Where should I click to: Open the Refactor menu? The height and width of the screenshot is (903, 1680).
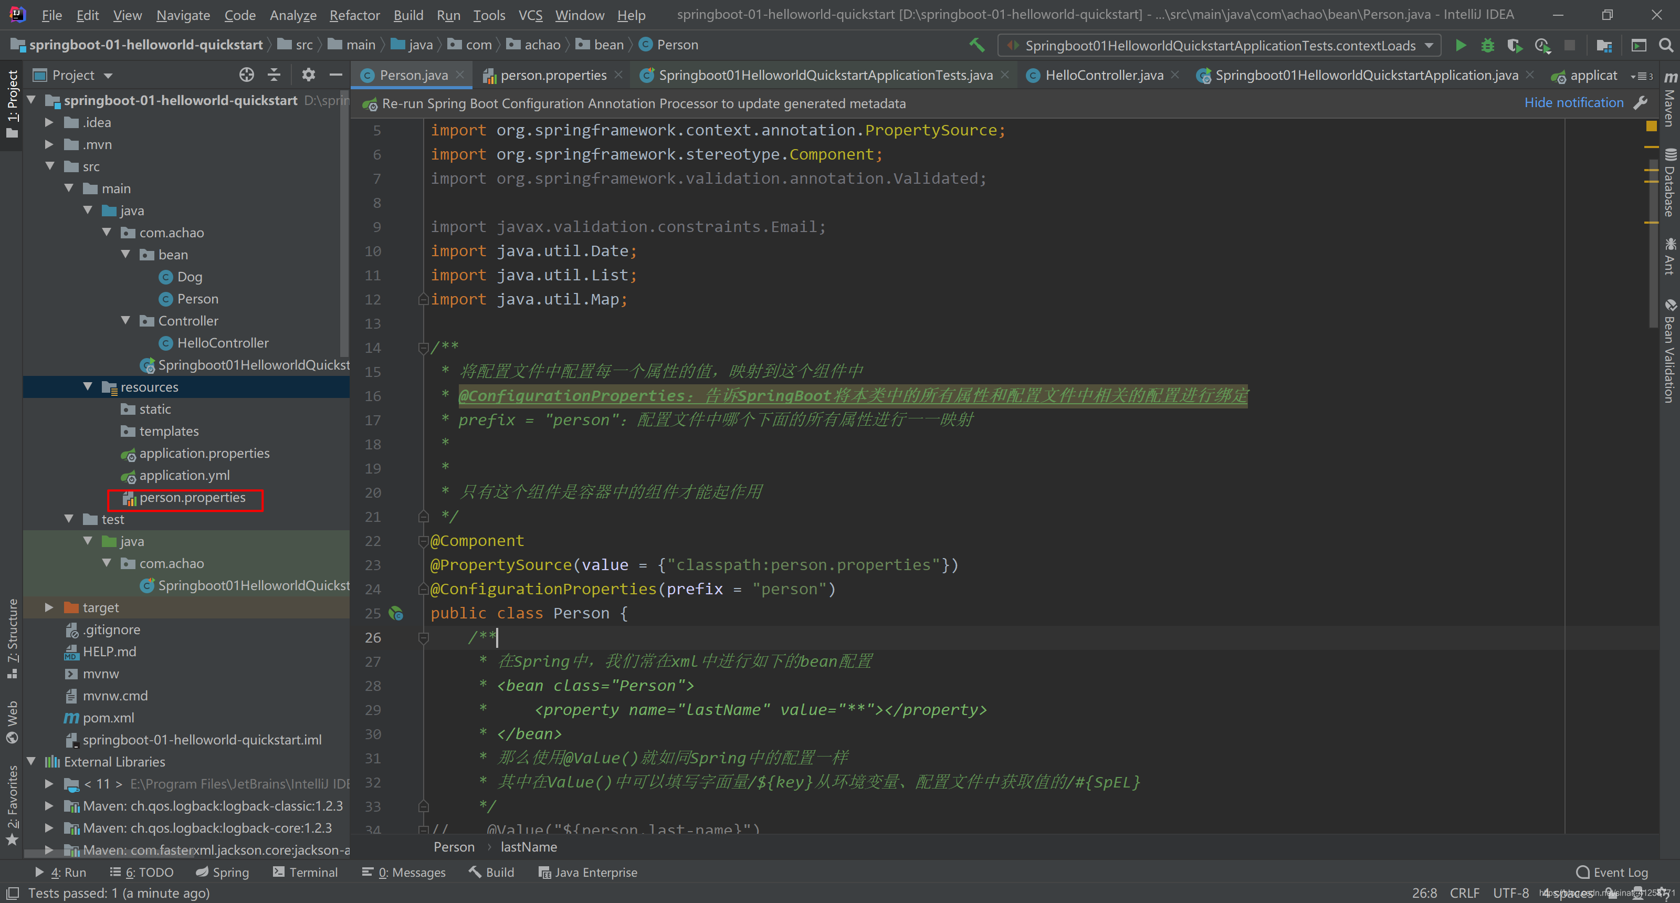coord(354,15)
